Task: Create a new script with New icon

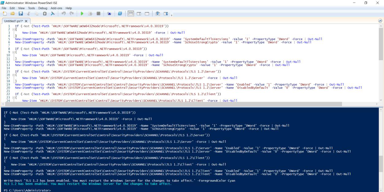Action: coord(5,14)
